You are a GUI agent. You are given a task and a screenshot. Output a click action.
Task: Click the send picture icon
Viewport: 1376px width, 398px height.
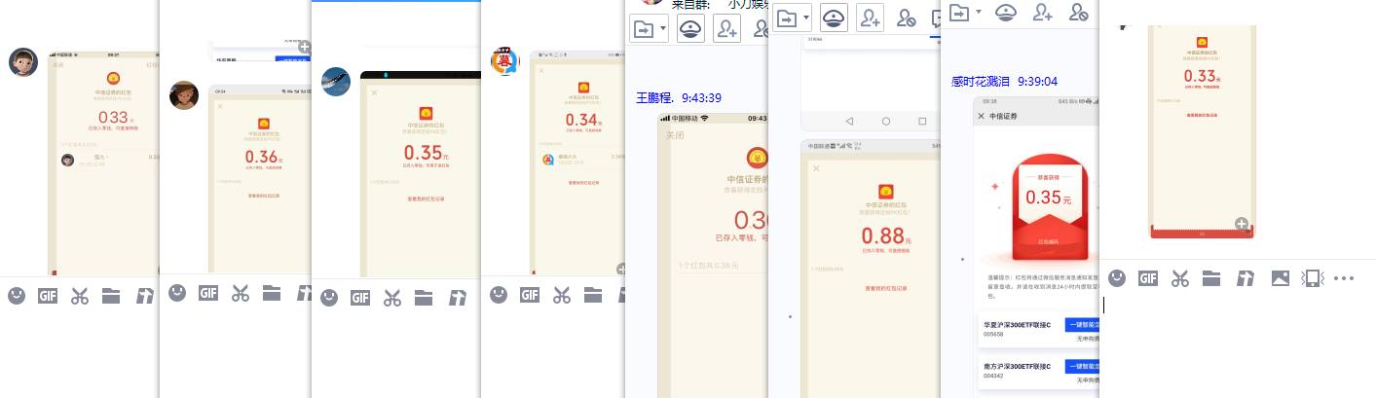(1281, 278)
